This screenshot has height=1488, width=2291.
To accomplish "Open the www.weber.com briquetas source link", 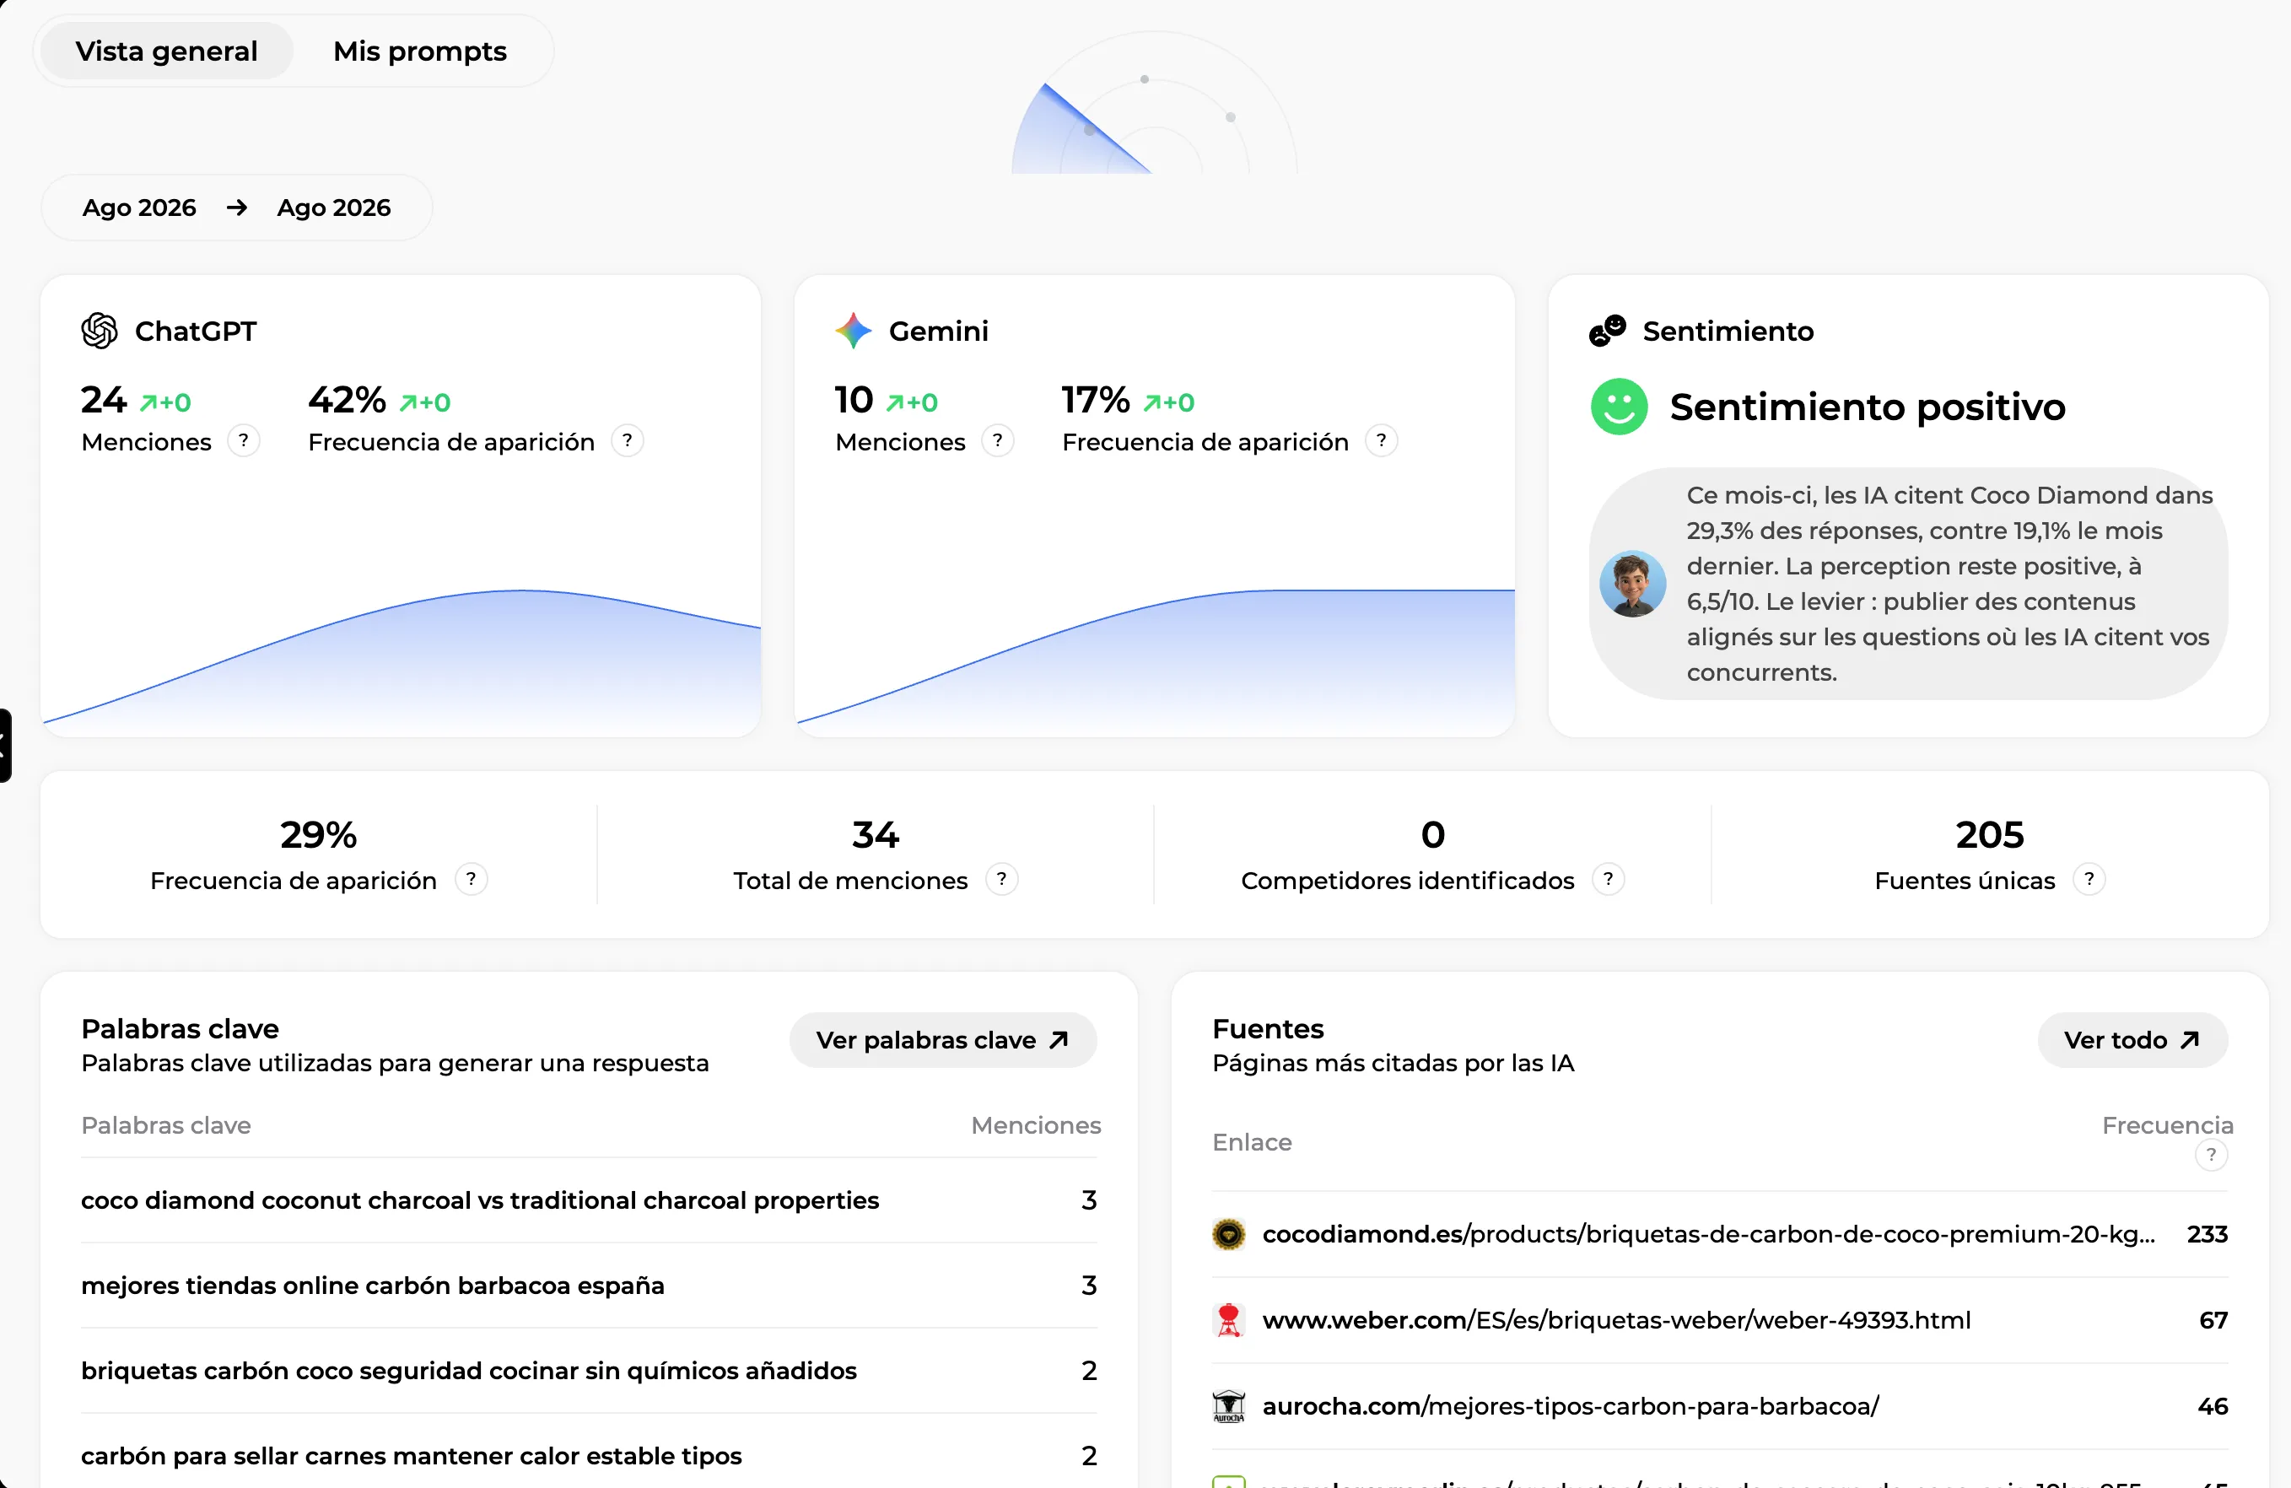I will [1616, 1320].
